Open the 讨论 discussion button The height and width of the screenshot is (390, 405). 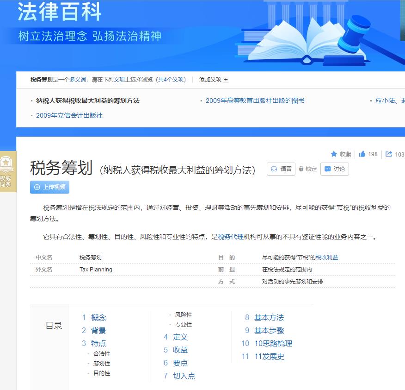pyautogui.click(x=334, y=169)
